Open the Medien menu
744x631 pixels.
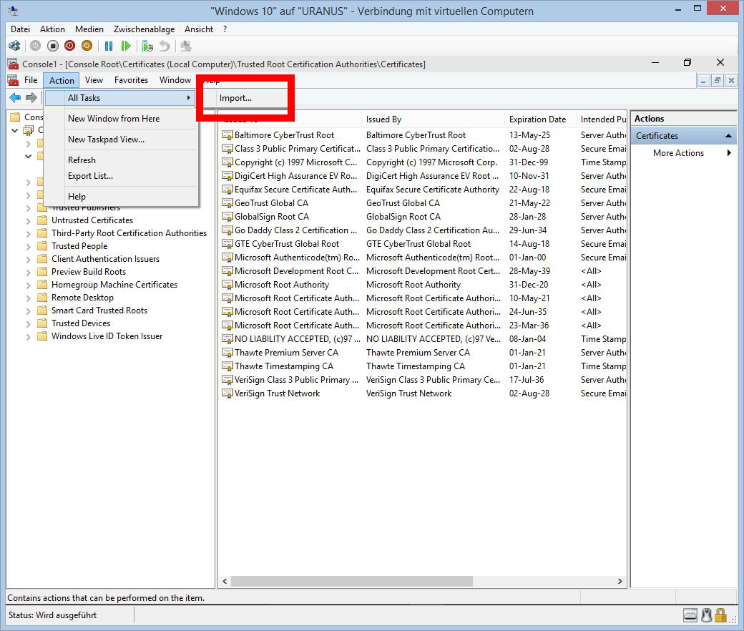pos(89,29)
